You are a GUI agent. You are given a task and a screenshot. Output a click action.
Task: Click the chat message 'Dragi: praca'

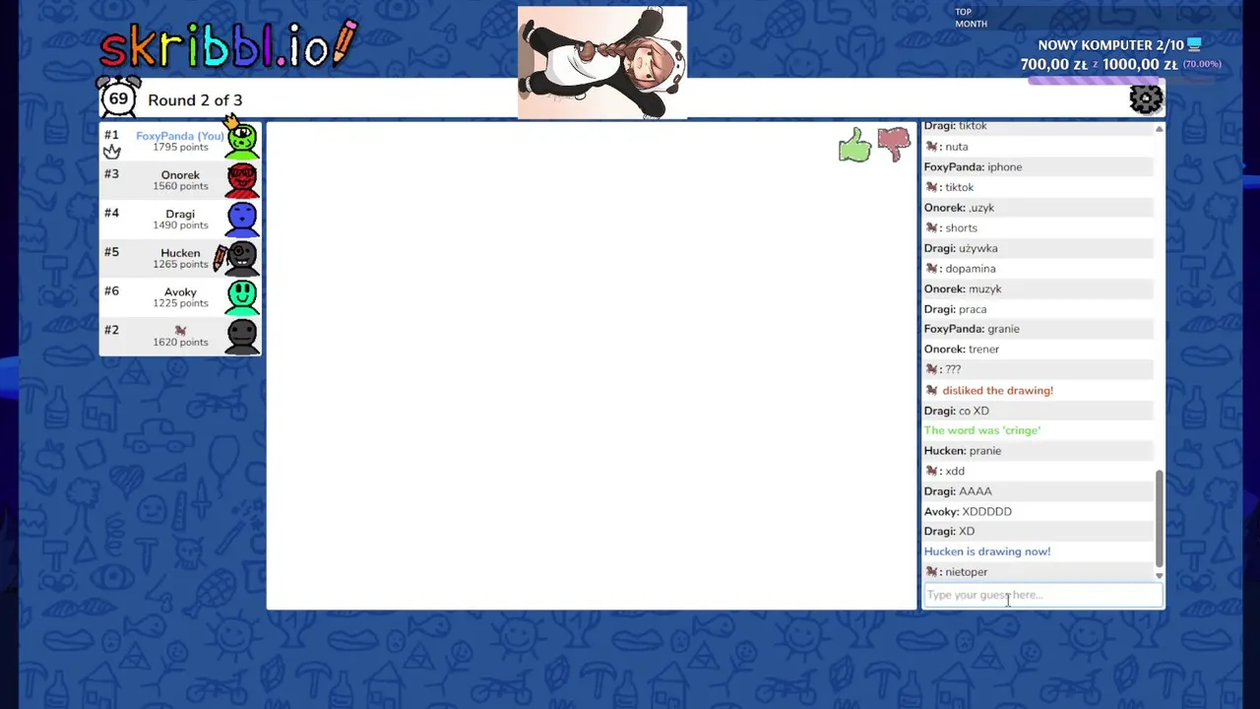pyautogui.click(x=955, y=309)
